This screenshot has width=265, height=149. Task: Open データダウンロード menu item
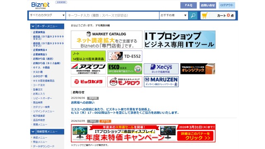[44, 146]
